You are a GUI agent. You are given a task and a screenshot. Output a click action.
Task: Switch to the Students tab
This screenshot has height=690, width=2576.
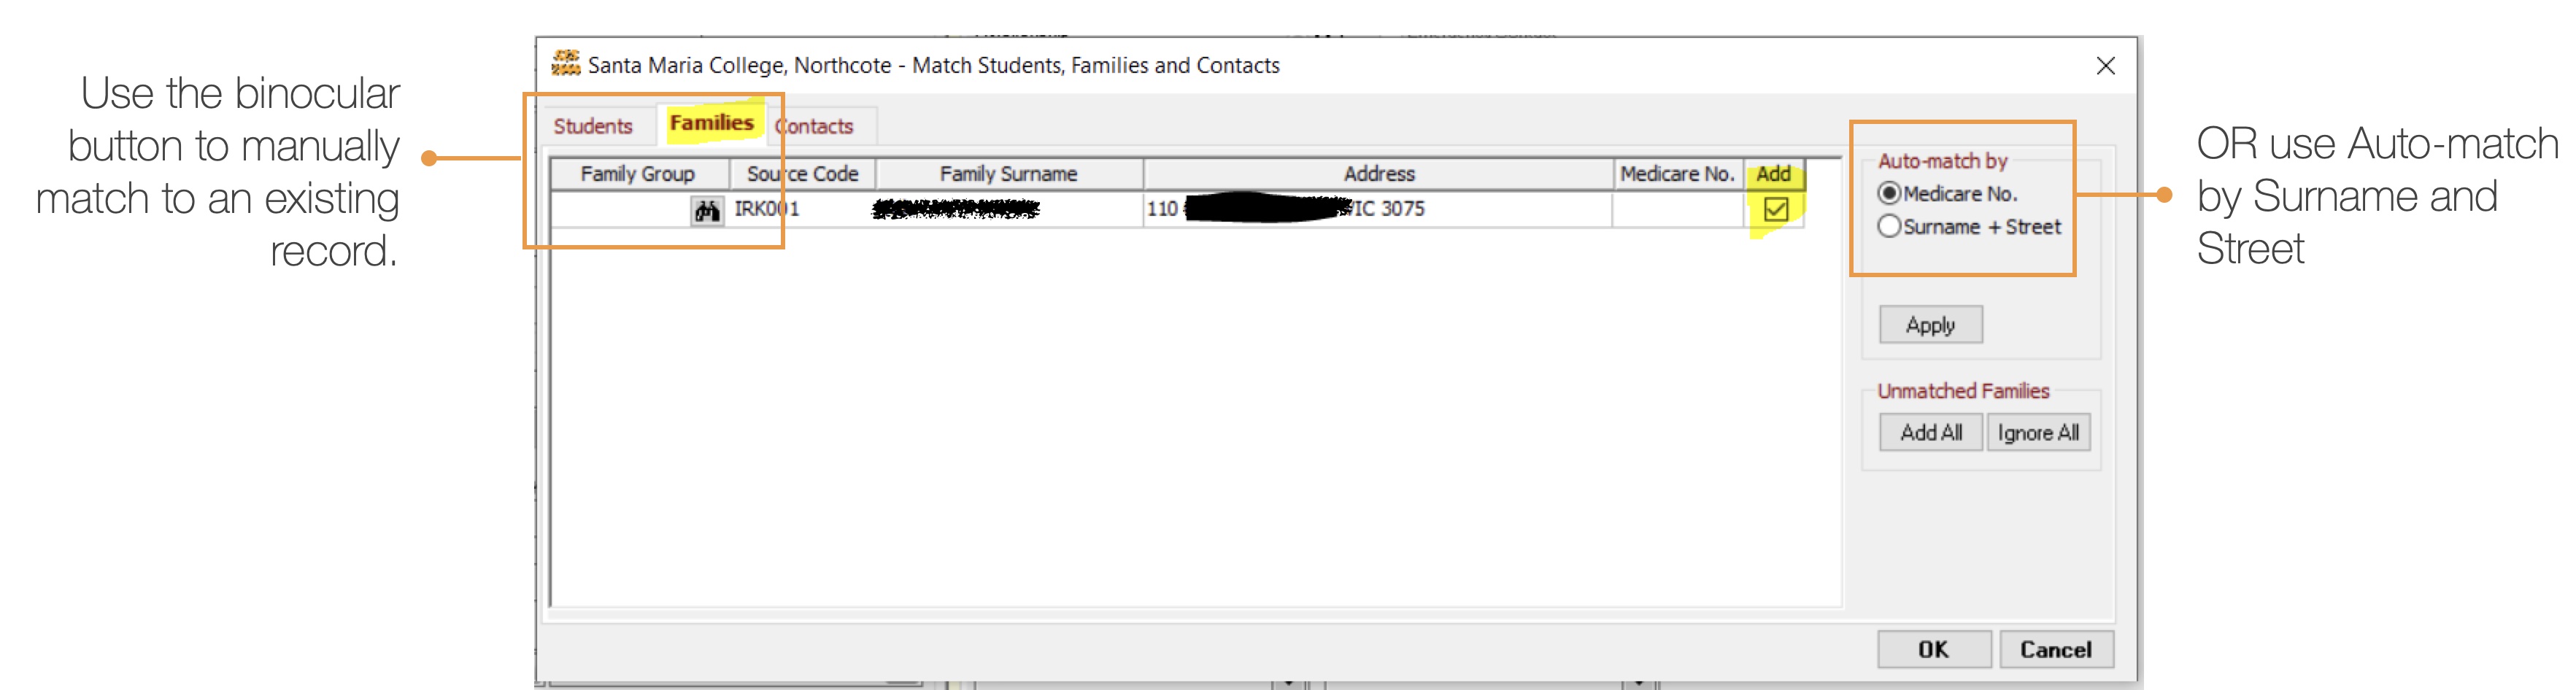coord(594,126)
